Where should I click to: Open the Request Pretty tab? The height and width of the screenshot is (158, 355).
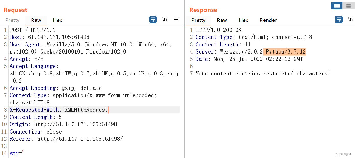(12, 20)
